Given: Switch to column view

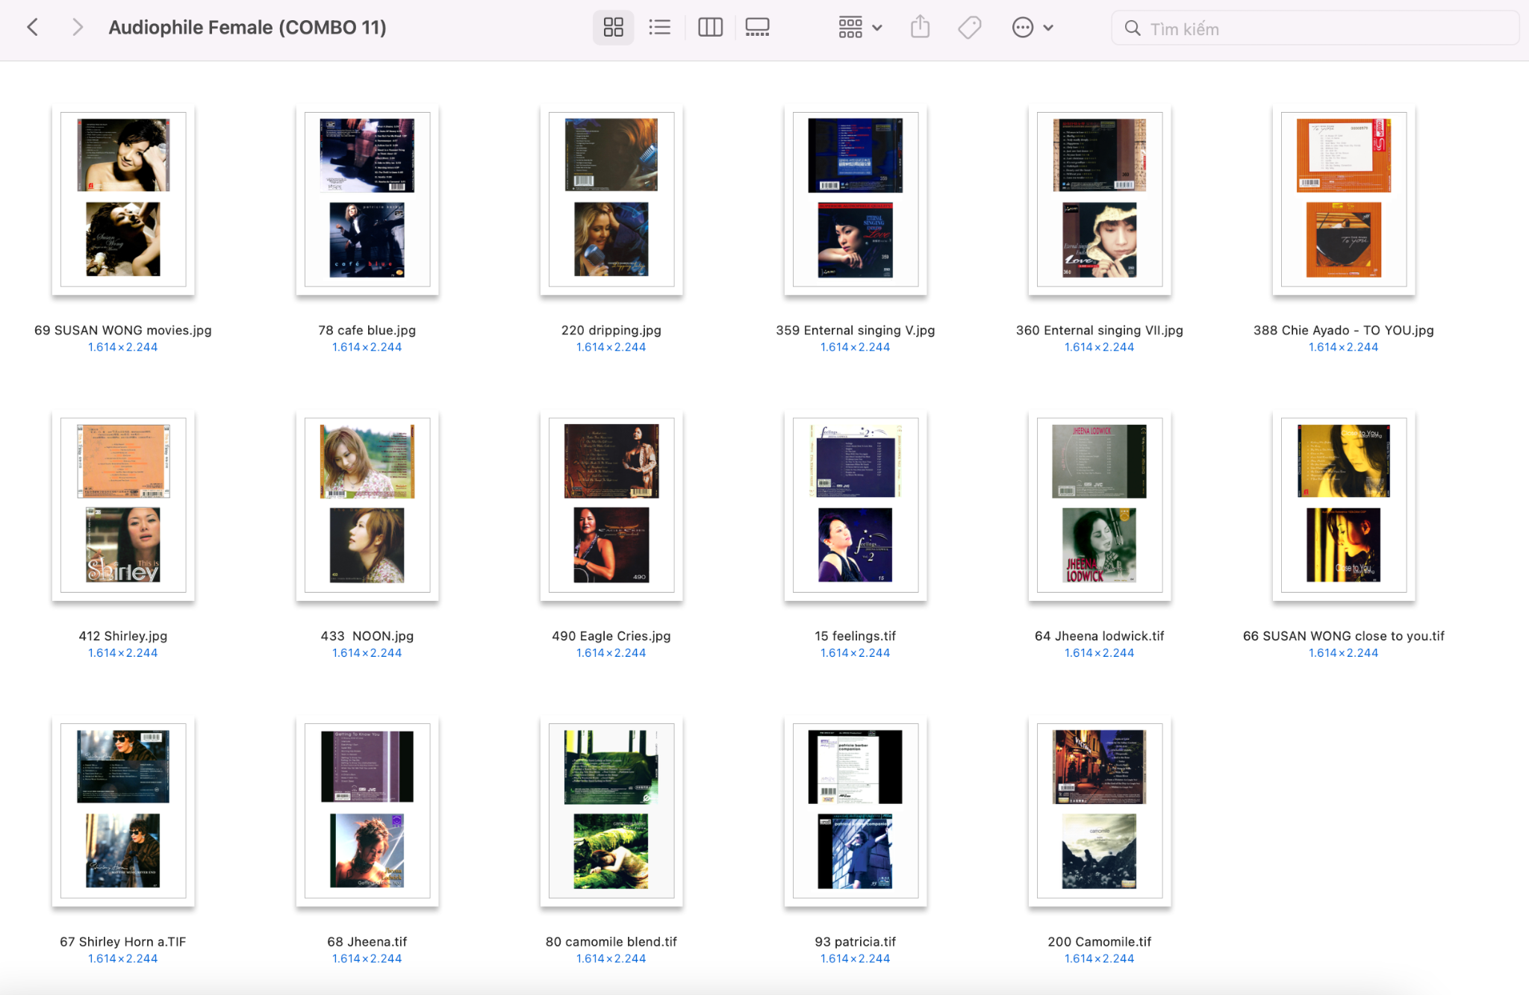Looking at the screenshot, I should [x=710, y=28].
